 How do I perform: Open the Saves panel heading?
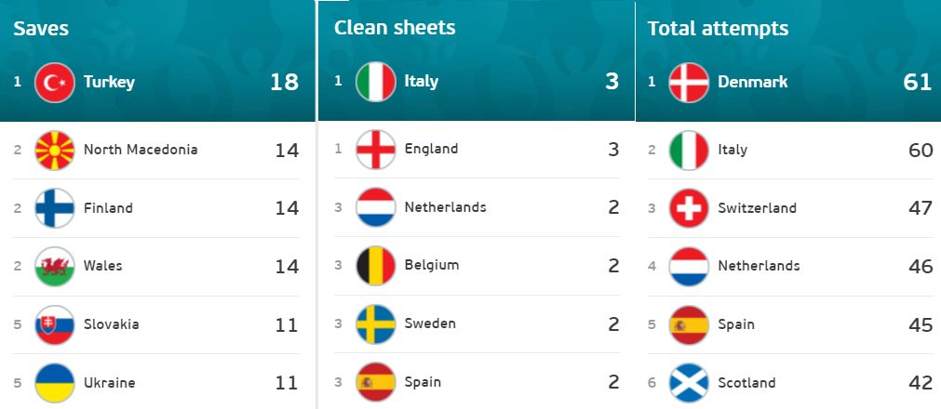[x=41, y=28]
